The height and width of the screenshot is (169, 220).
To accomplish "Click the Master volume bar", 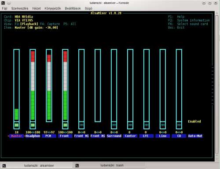I will pos(17,85).
